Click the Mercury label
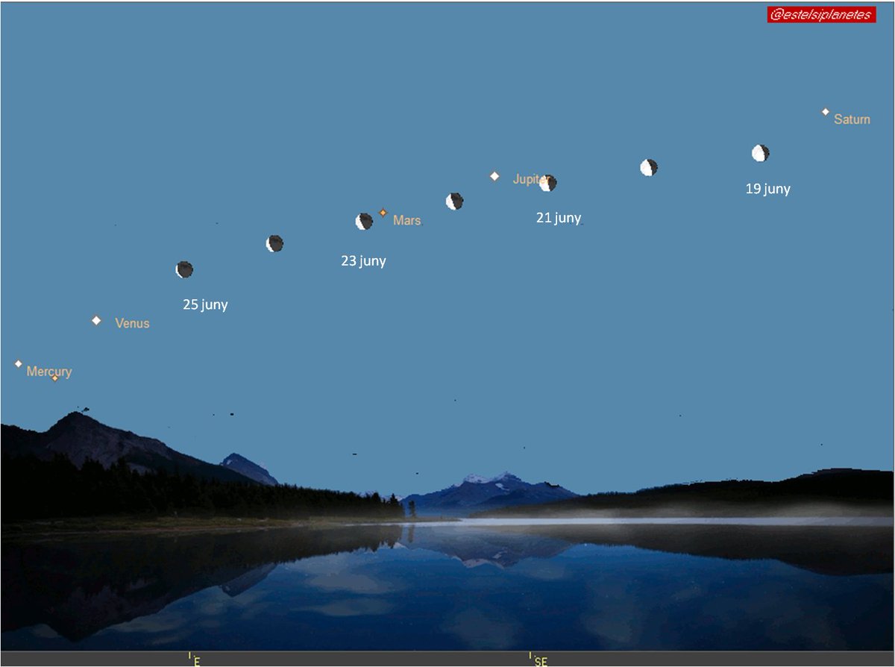This screenshot has width=895, height=667. pos(49,371)
